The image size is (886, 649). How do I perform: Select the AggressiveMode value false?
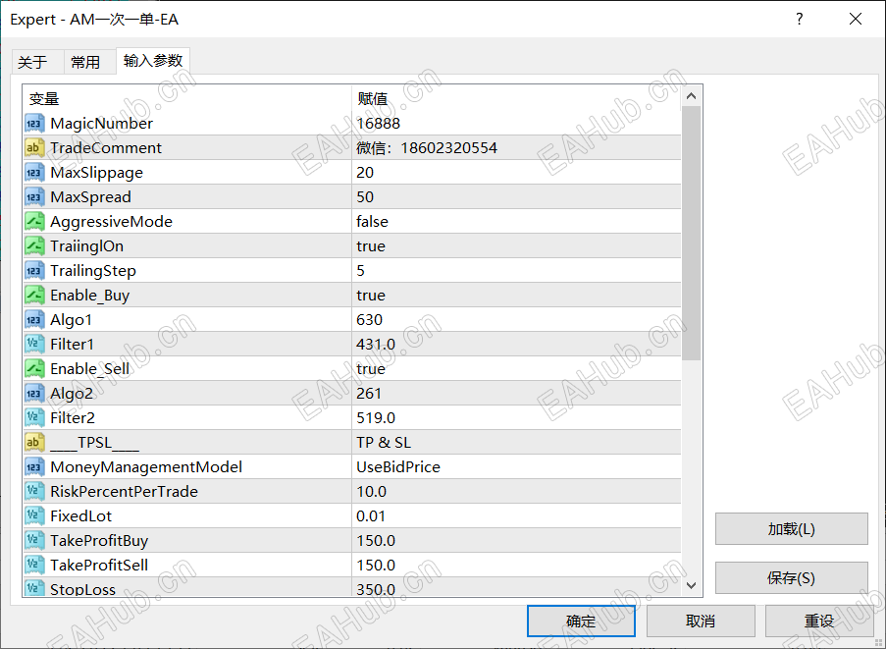click(372, 222)
